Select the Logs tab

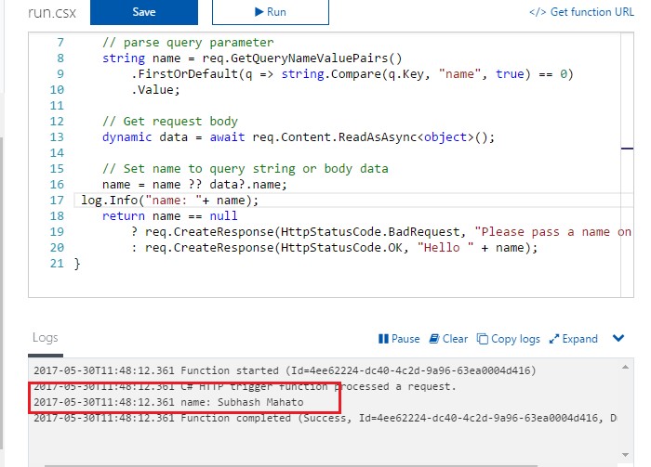pyautogui.click(x=46, y=338)
